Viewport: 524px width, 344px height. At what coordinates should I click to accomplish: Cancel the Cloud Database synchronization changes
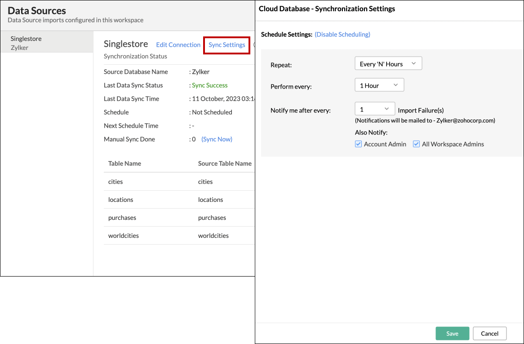pyautogui.click(x=489, y=333)
